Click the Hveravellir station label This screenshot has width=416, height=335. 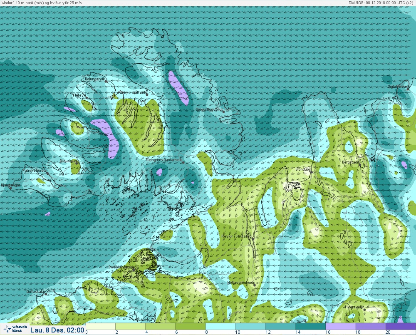point(354,307)
